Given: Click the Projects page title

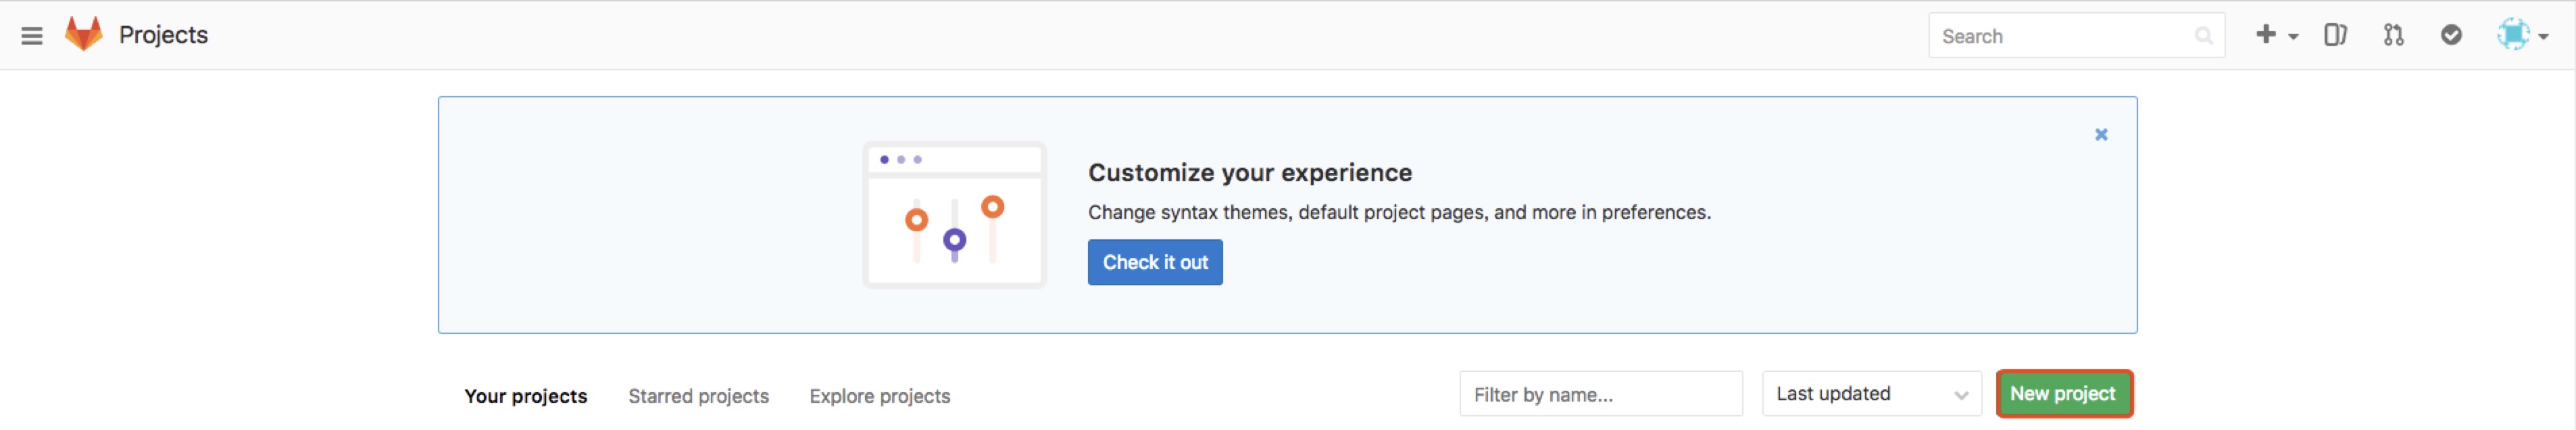Looking at the screenshot, I should (163, 35).
